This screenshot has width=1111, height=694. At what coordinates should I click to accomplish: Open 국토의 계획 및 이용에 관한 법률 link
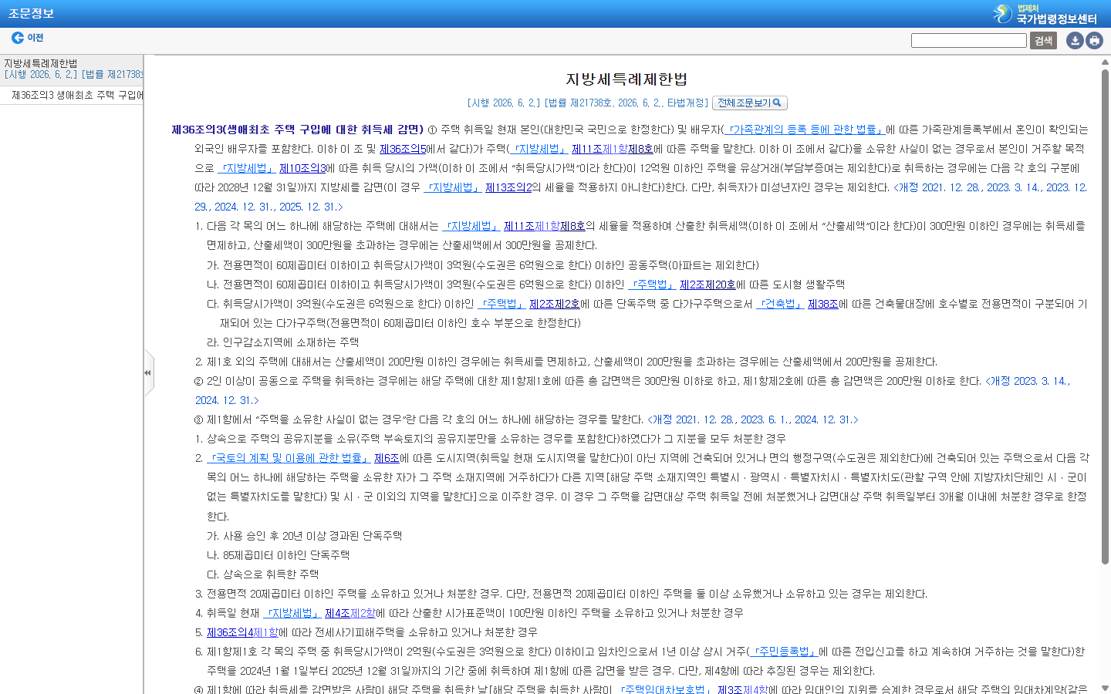click(289, 458)
